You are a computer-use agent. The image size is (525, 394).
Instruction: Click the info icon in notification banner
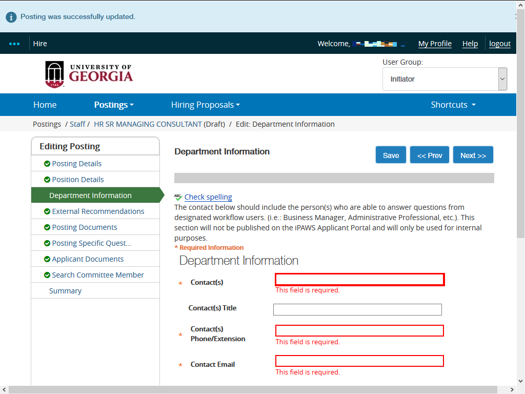coord(11,17)
